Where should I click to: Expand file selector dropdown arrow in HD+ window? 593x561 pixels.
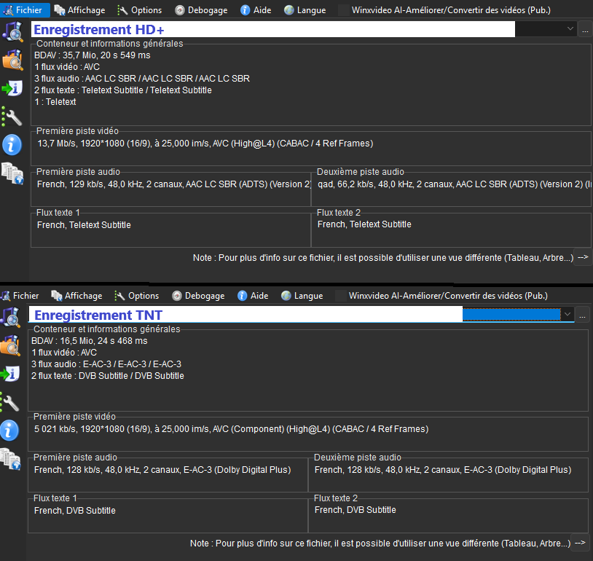click(x=570, y=28)
